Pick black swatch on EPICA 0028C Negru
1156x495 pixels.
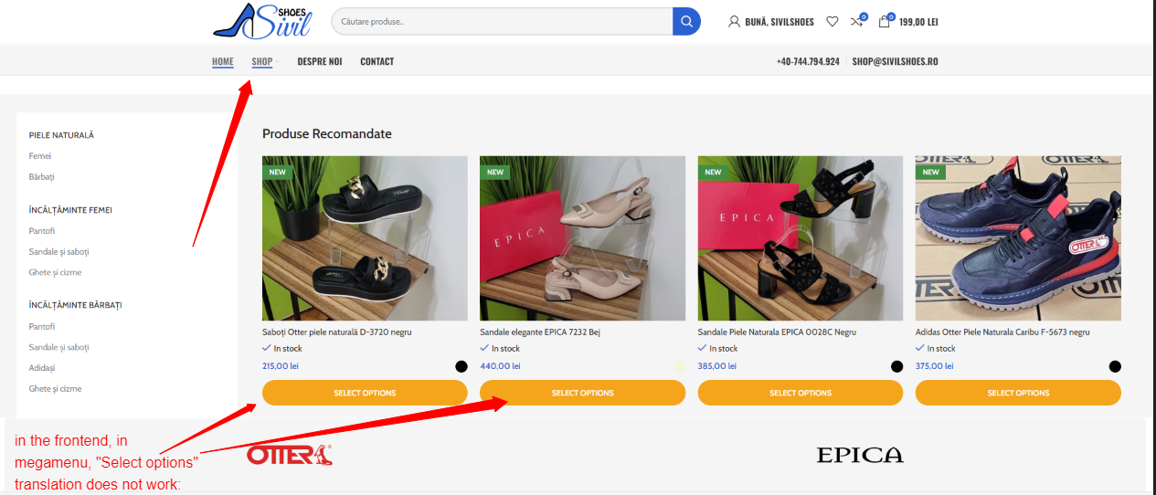tap(896, 366)
